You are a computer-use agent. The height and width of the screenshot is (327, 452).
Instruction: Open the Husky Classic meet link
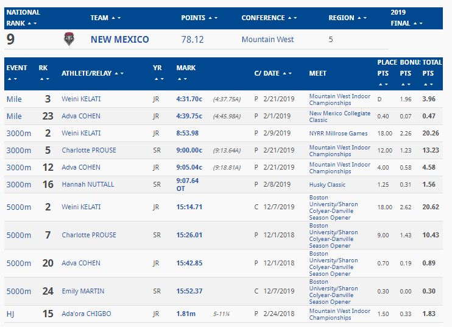click(x=327, y=185)
